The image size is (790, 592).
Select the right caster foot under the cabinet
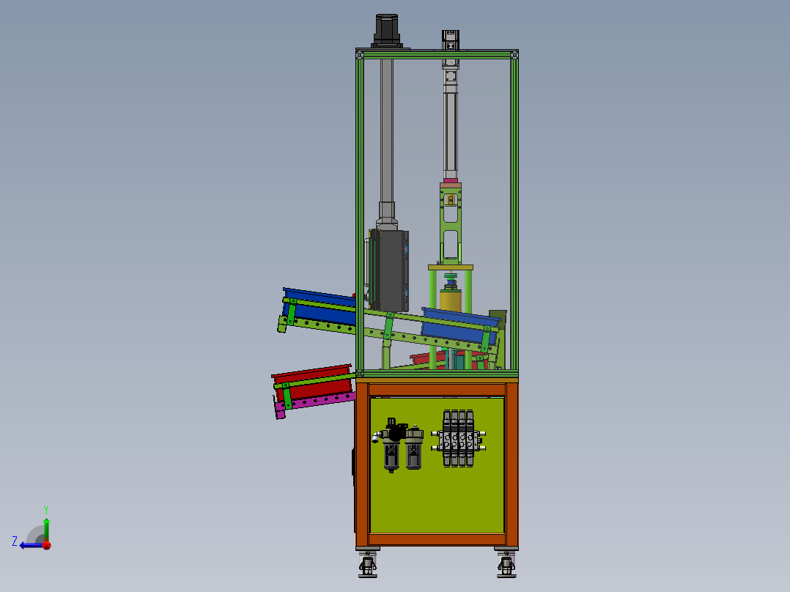coord(506,563)
